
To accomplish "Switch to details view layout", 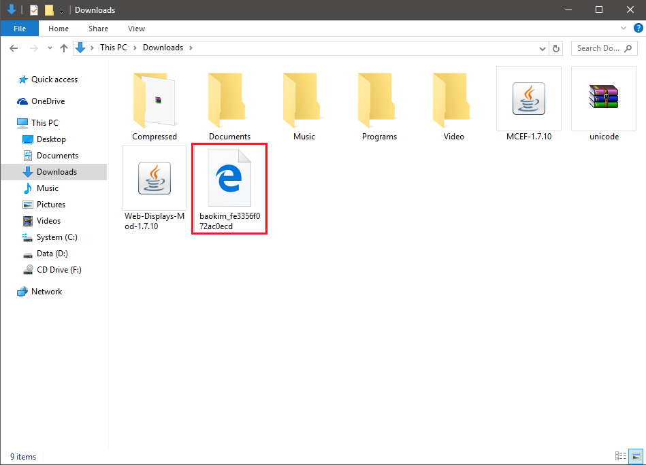I will [x=620, y=456].
